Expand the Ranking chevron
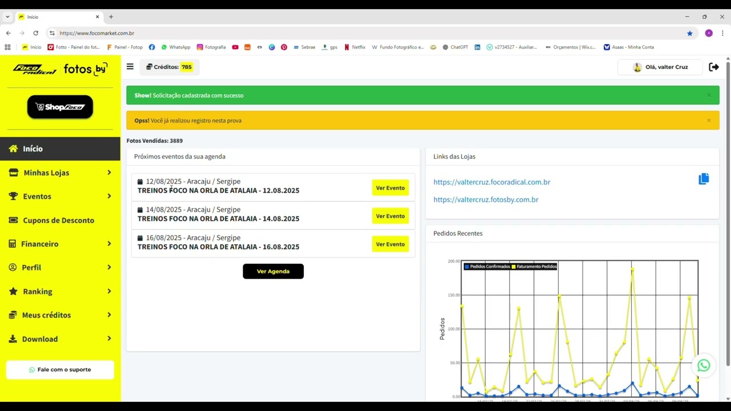This screenshot has width=731, height=411. [109, 292]
